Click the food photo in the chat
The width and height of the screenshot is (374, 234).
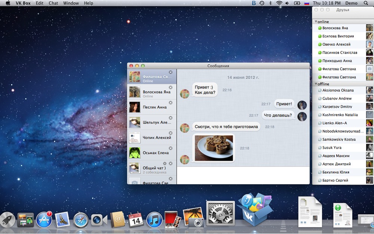click(214, 148)
